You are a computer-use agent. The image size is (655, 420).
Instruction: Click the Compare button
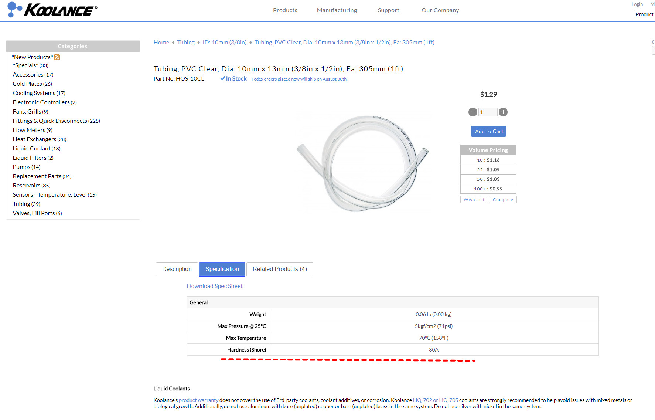[502, 200]
